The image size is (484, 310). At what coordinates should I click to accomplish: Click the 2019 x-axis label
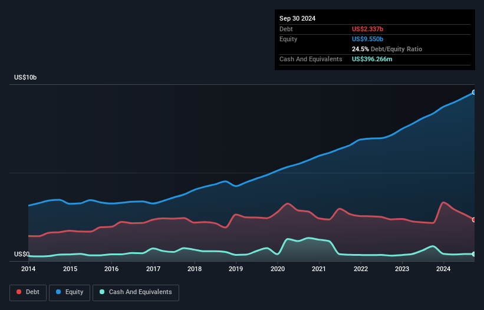(236, 269)
